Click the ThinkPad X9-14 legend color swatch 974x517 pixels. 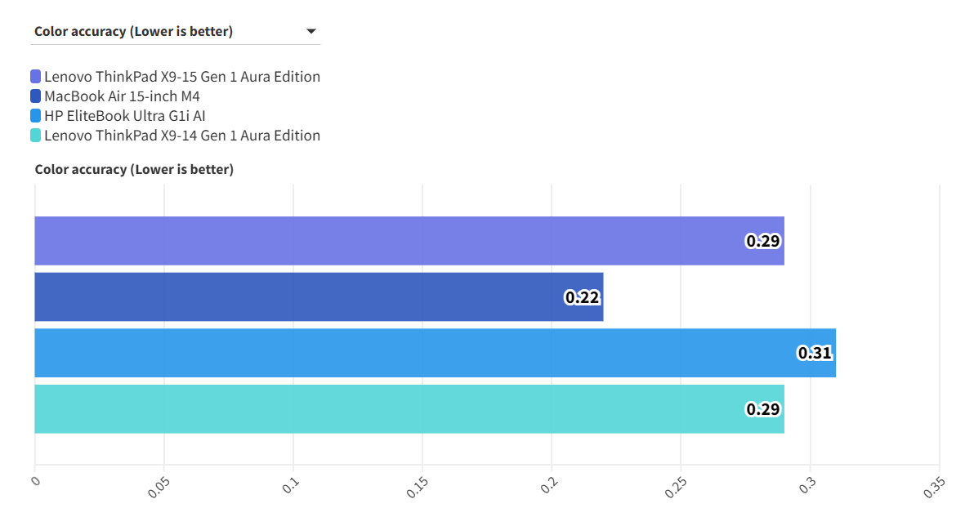[x=35, y=136]
